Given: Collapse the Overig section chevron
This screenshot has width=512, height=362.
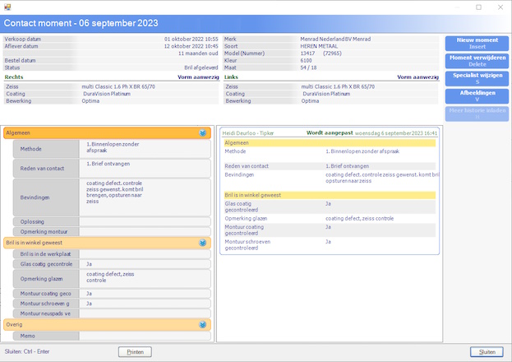Looking at the screenshot, I should [x=202, y=325].
